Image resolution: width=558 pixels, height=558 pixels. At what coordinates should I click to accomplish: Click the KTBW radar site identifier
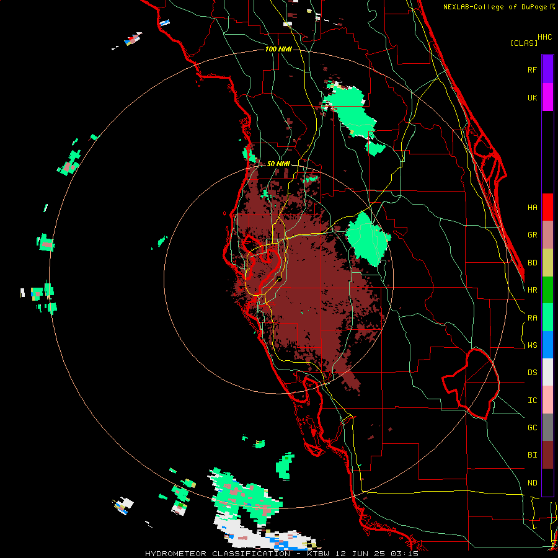tap(319, 554)
